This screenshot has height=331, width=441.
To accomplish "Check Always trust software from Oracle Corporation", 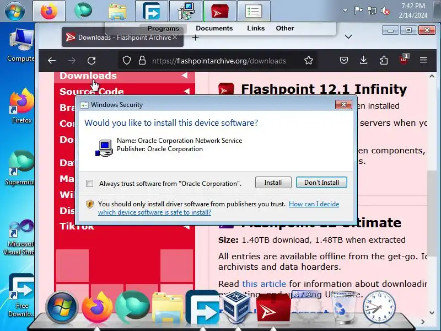I will pyautogui.click(x=89, y=184).
